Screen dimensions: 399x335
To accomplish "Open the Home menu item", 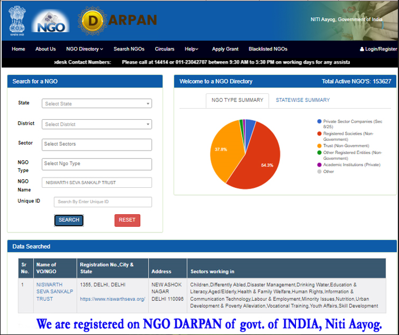I will 18,49.
